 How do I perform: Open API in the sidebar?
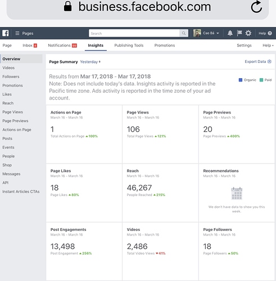tap(6, 183)
